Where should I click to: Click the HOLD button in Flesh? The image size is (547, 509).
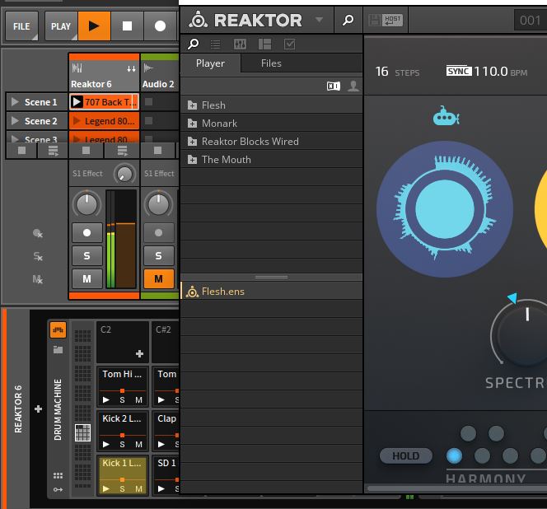[x=405, y=456]
